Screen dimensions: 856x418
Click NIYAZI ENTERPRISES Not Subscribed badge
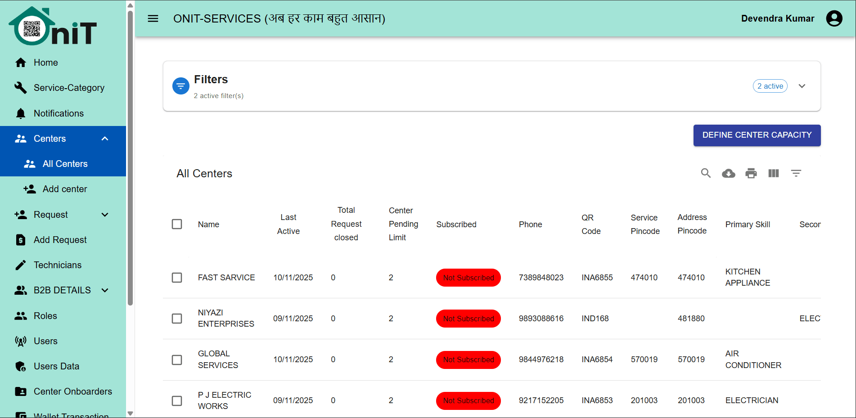(469, 319)
